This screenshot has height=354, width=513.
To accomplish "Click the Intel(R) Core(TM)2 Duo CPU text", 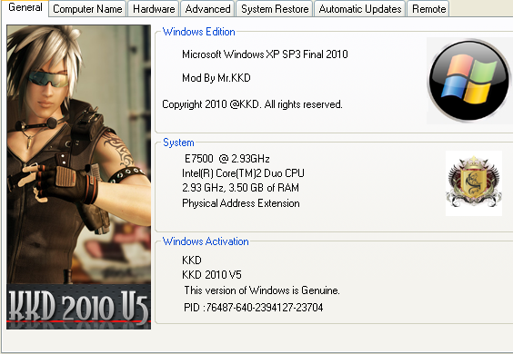I will 243,173.
